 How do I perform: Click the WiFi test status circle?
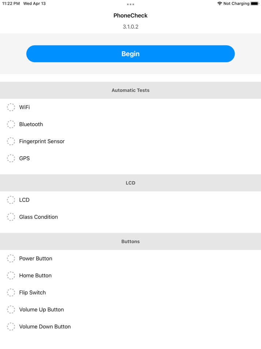(x=11, y=107)
